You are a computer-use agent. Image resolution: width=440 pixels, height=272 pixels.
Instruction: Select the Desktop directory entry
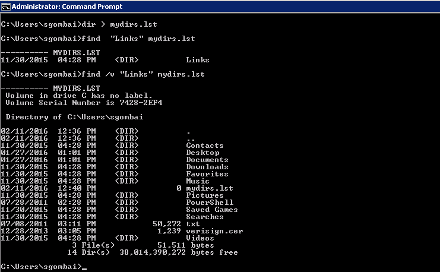click(110, 153)
